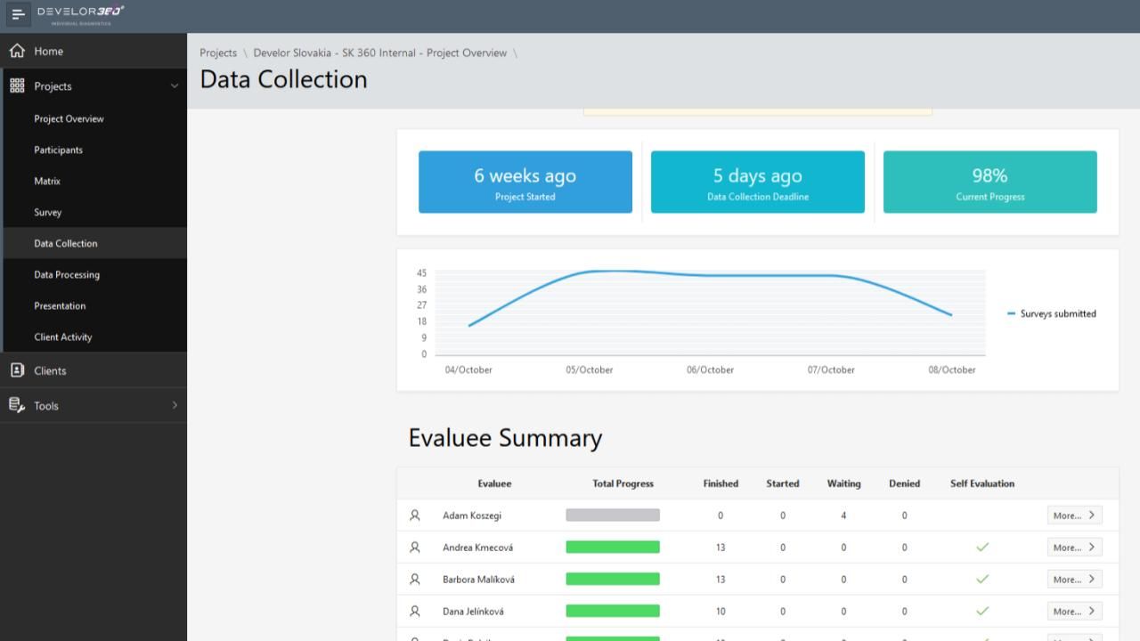The width and height of the screenshot is (1140, 641).
Task: Select Participants from the sidebar
Action: (59, 150)
